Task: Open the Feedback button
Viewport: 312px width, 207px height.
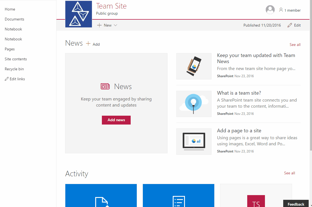Action: pos(296,204)
